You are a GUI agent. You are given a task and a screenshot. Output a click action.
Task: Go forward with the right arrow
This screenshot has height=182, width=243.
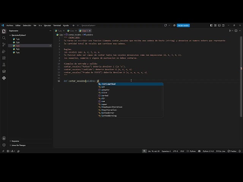(77, 25)
